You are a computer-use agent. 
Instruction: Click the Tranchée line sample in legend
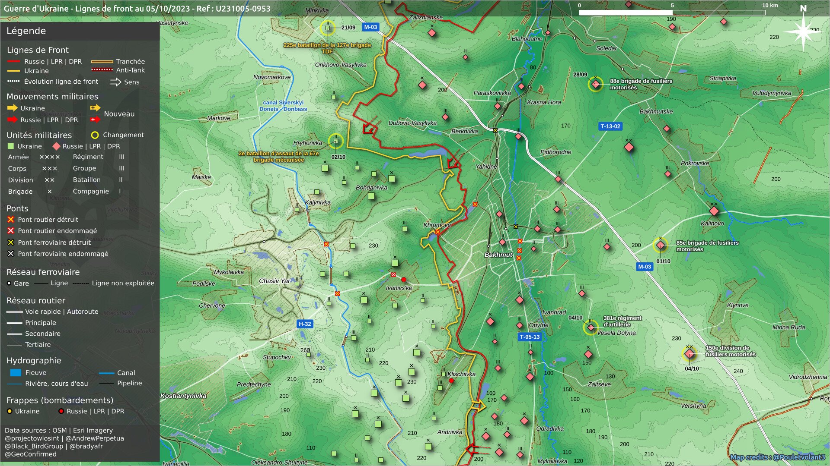pos(102,62)
